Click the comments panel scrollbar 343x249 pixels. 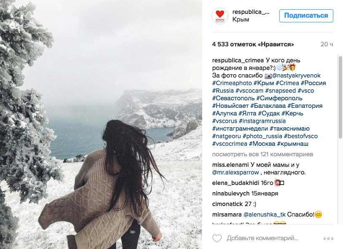click(340, 97)
